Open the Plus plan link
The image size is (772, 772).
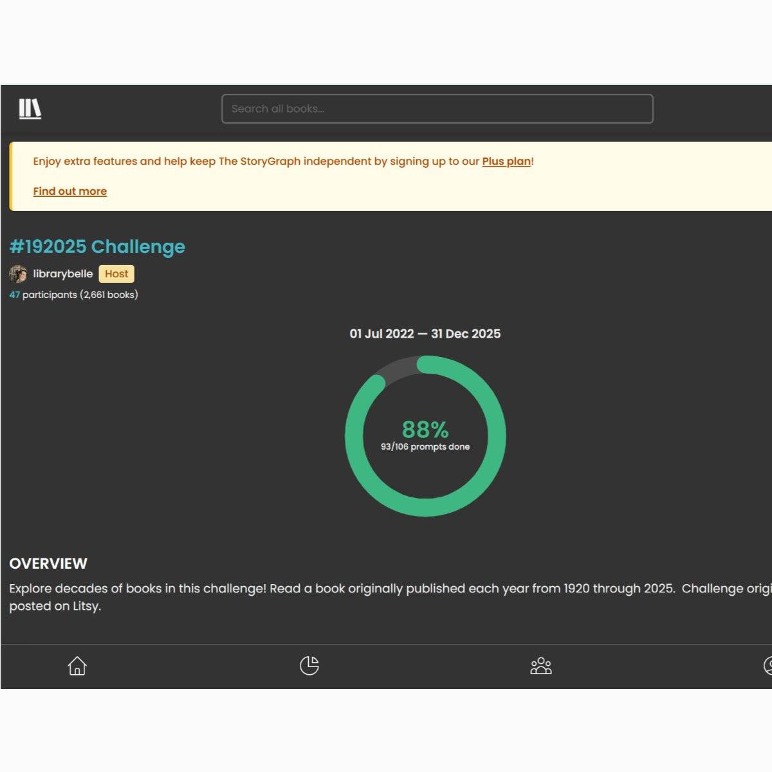click(x=506, y=161)
